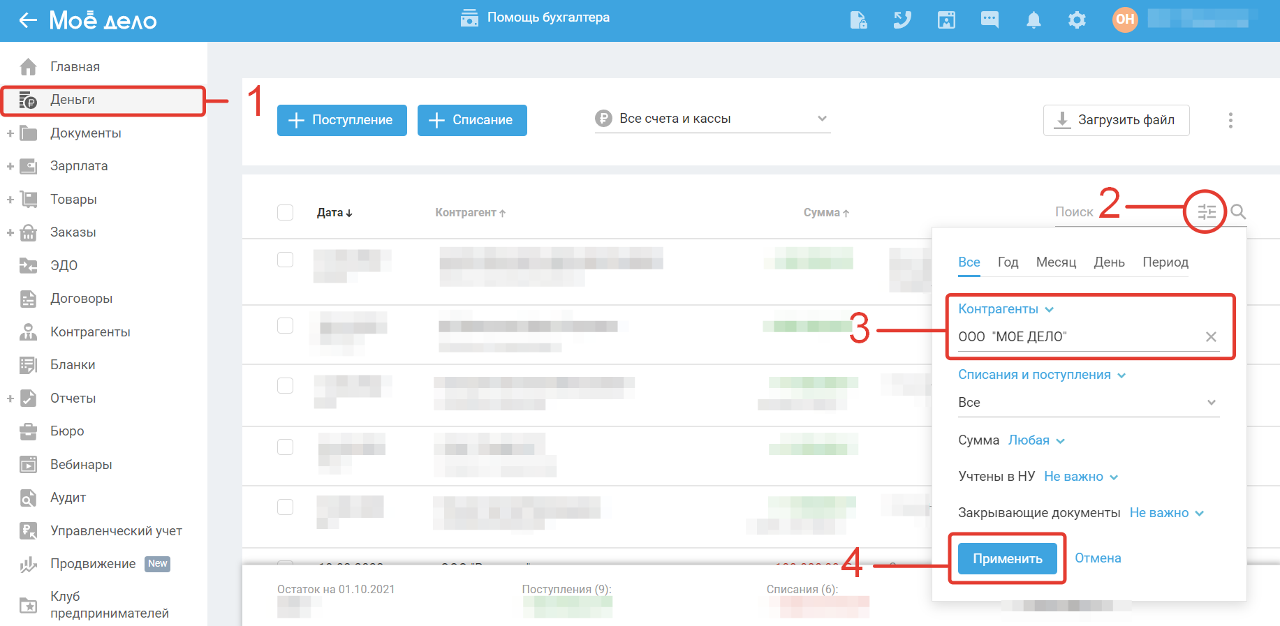Open the Учтены в НУ Не важно dropdown

pos(1081,477)
